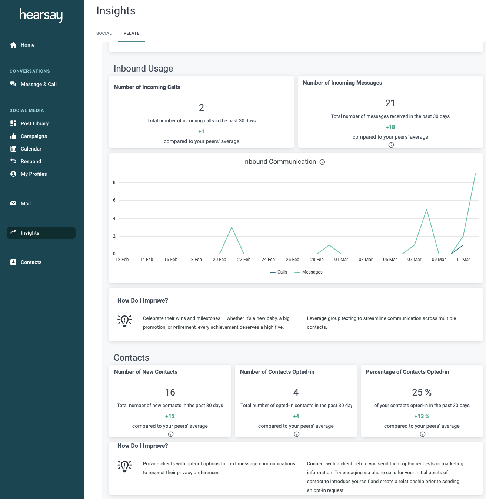This screenshot has height=499, width=486.
Task: Click the Message & Call chat icon
Action: tap(13, 84)
